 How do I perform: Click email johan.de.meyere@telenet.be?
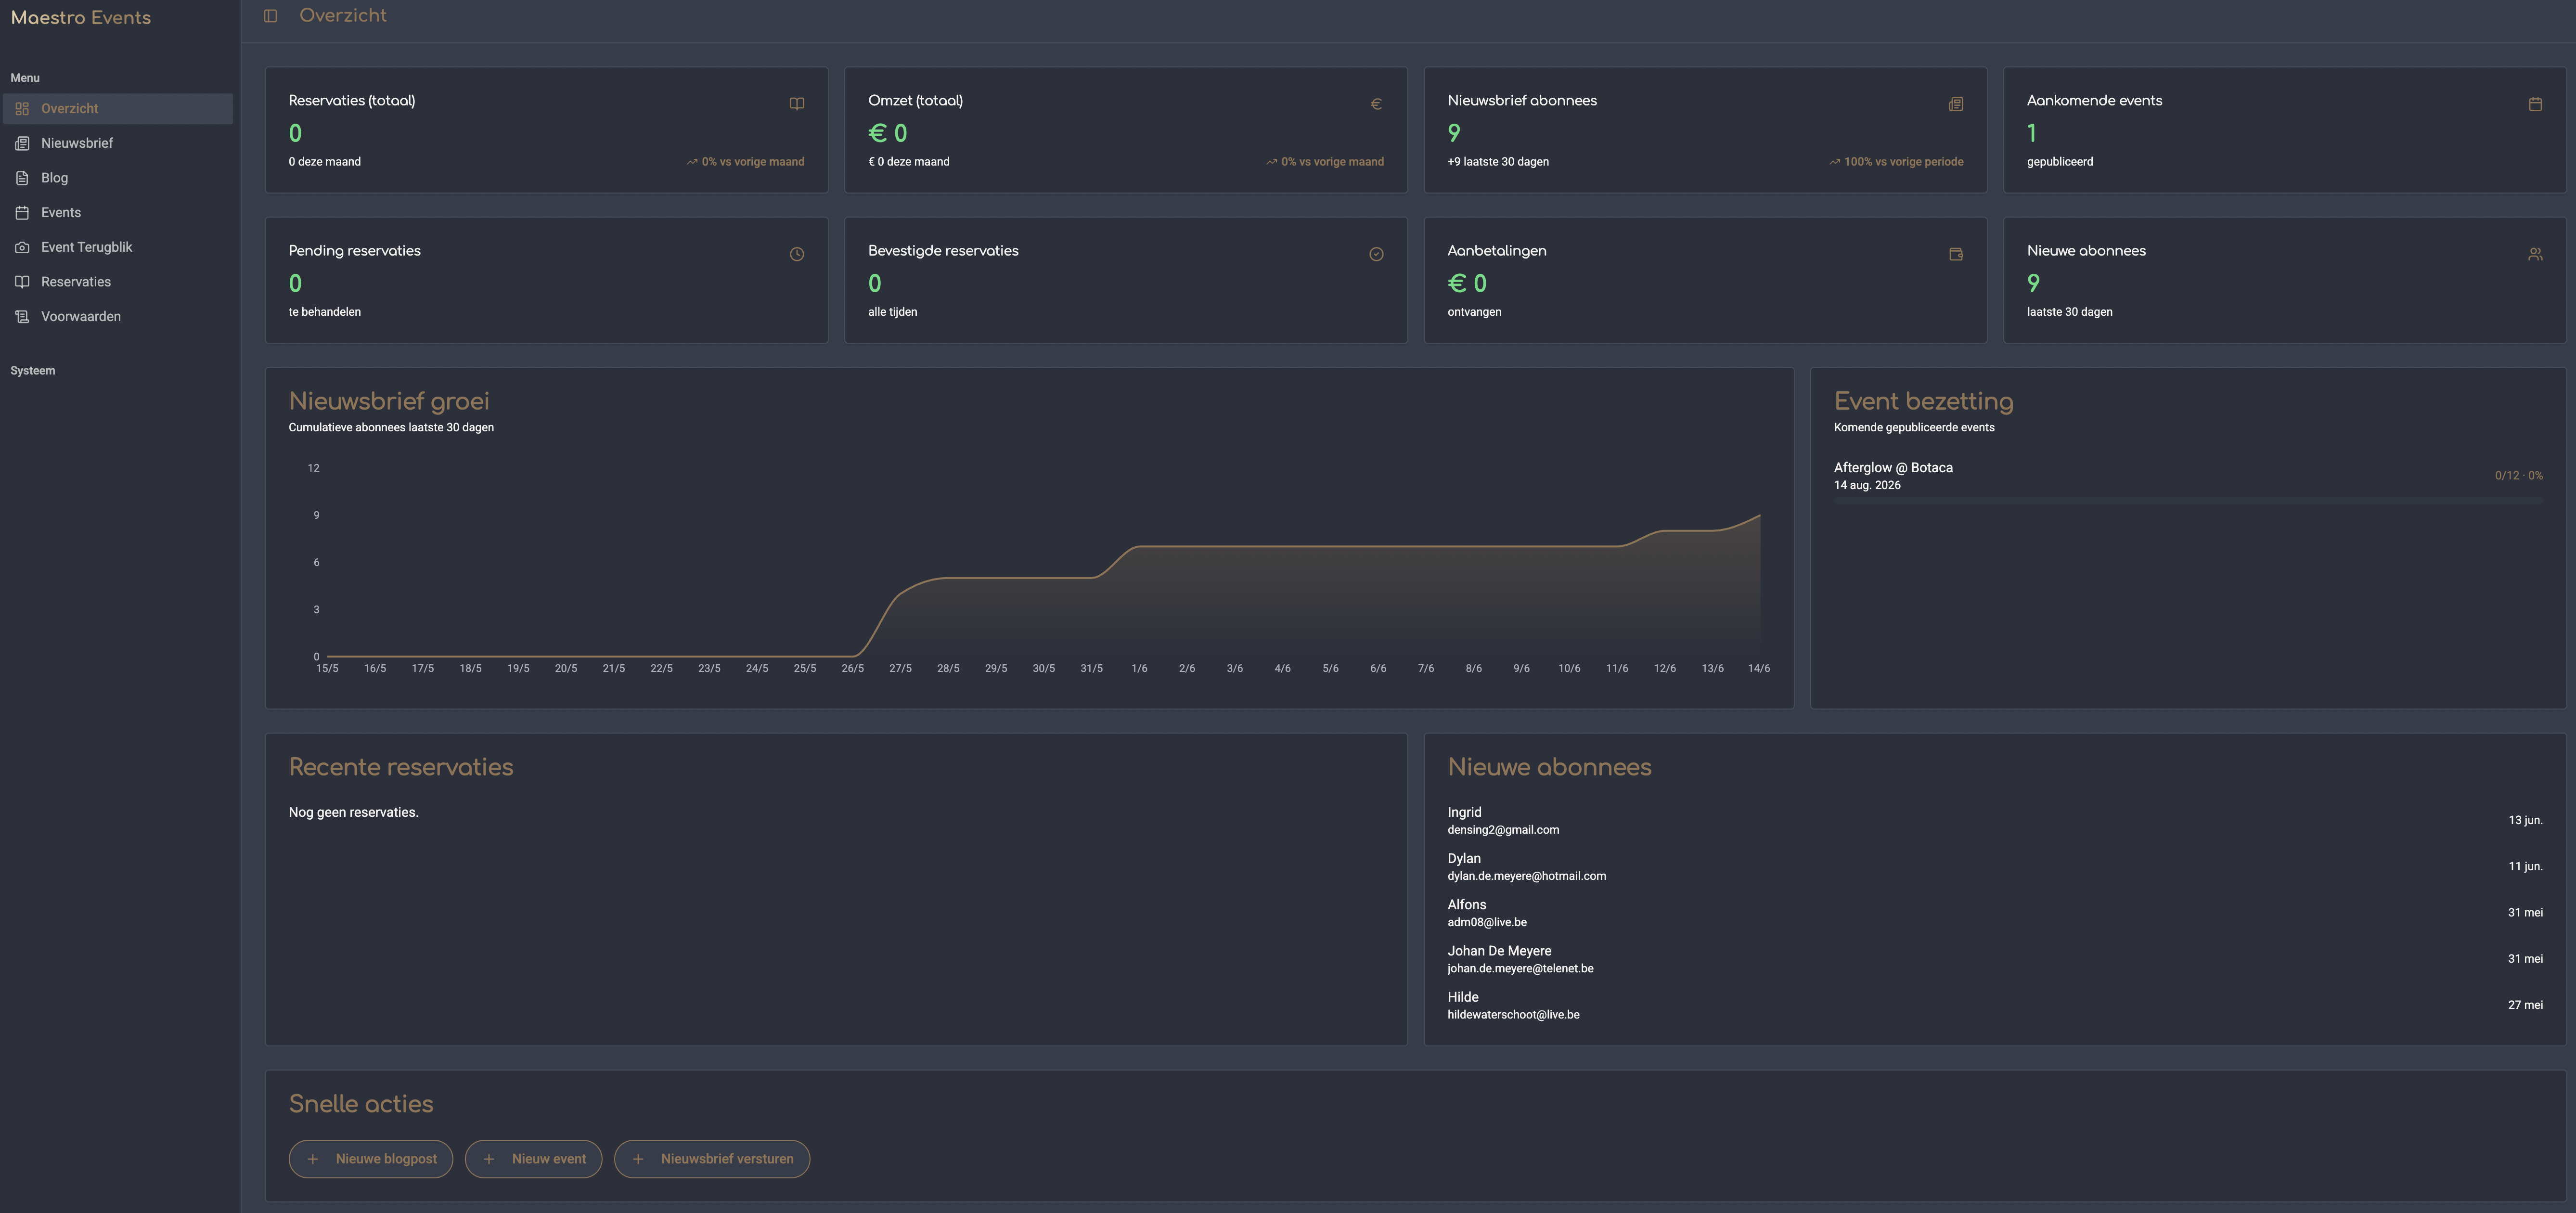coord(1520,969)
